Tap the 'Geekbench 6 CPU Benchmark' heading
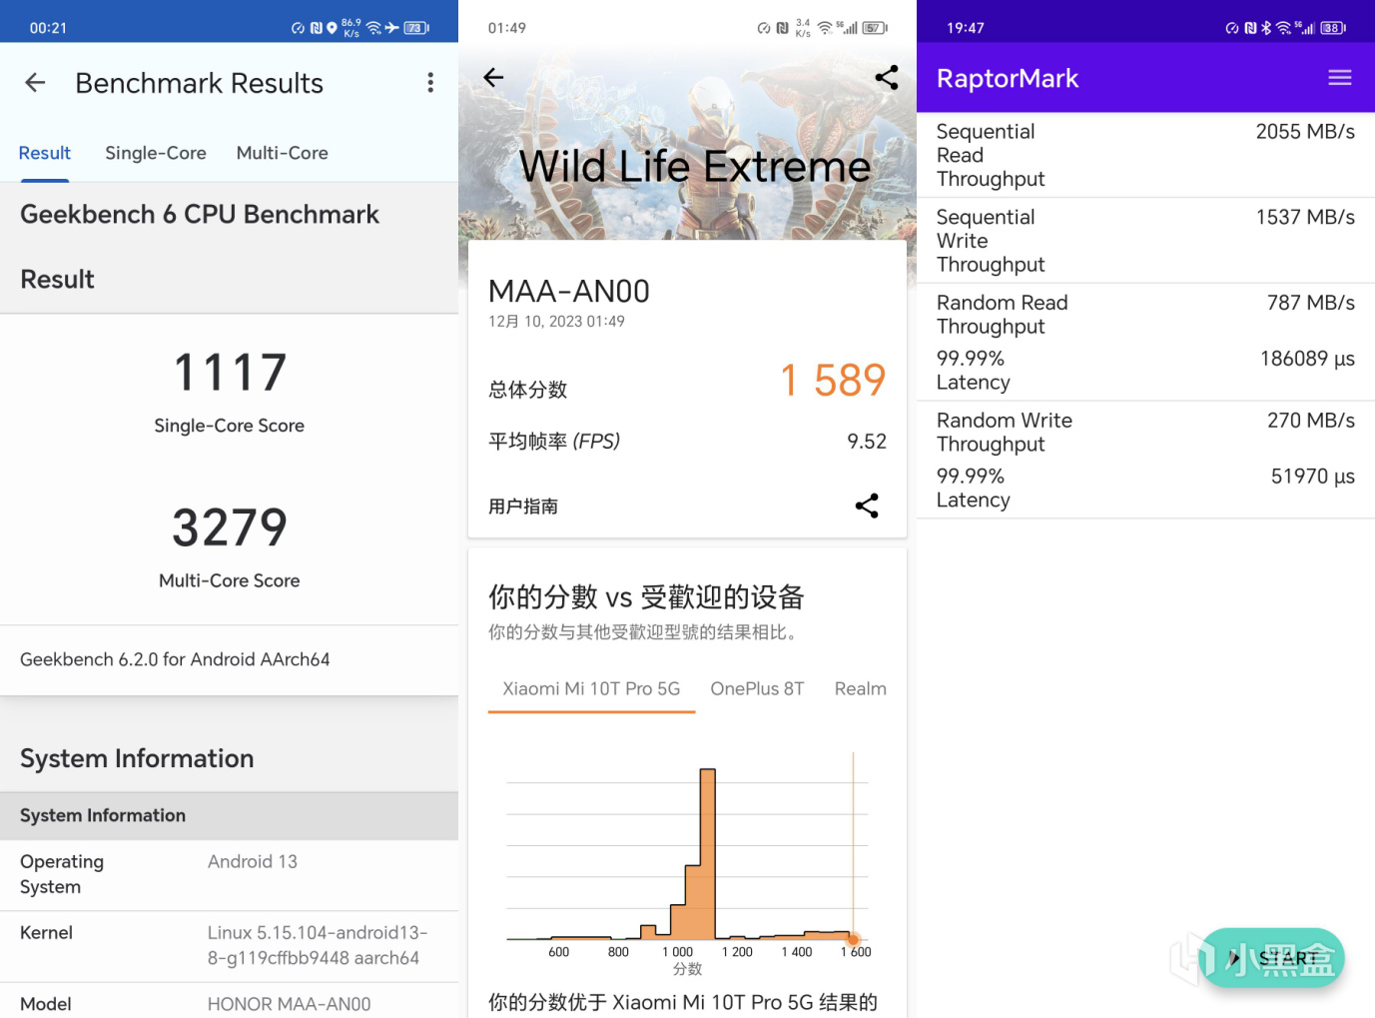1375x1018 pixels. click(x=200, y=215)
